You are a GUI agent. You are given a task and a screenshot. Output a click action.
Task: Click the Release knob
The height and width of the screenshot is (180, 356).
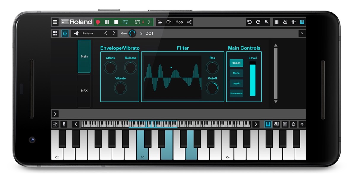131,68
